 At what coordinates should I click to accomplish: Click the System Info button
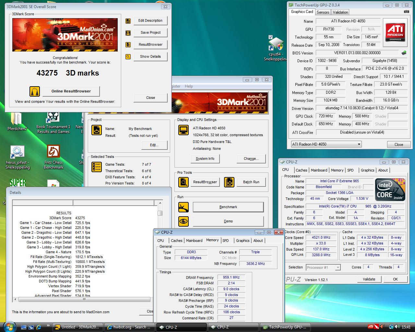(x=205, y=159)
